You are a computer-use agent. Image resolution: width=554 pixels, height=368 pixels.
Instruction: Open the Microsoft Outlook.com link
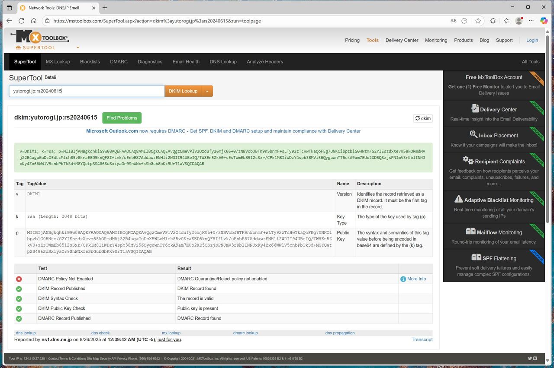coord(112,131)
